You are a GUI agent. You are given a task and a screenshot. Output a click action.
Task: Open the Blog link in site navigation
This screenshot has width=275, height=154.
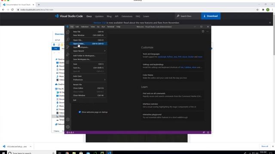(109, 16)
